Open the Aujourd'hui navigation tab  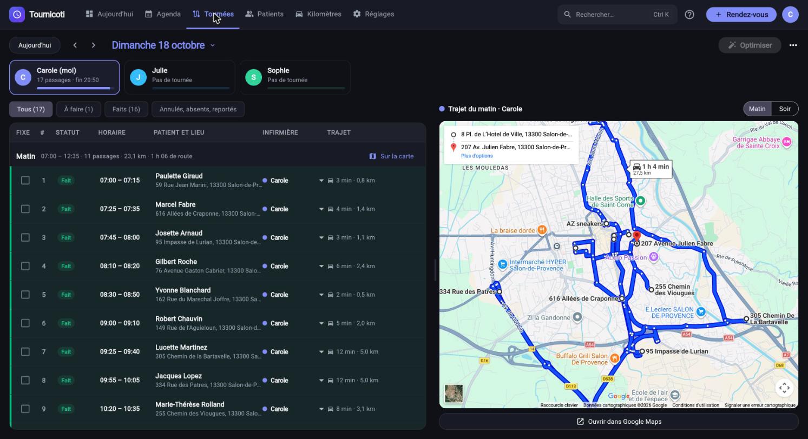[x=109, y=14]
